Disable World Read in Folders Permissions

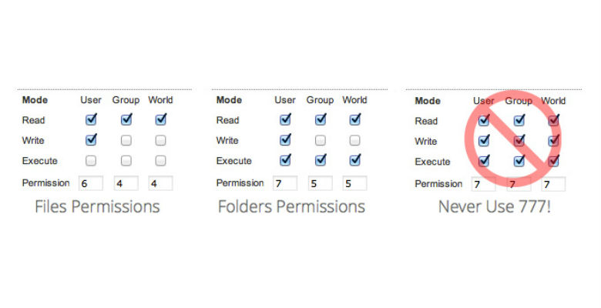(354, 119)
